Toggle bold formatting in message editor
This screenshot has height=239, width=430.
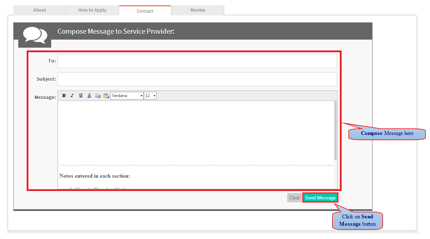[64, 96]
